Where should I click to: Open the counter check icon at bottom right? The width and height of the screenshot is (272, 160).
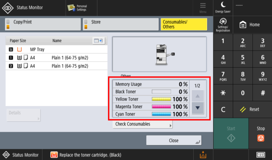pos(261,155)
